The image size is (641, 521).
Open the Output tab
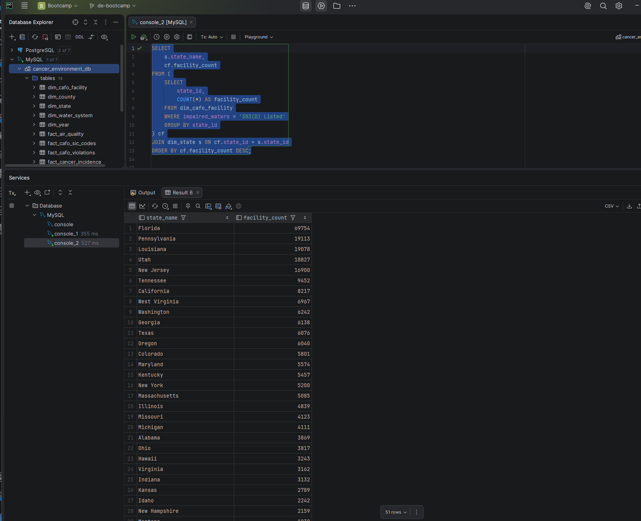click(x=143, y=192)
